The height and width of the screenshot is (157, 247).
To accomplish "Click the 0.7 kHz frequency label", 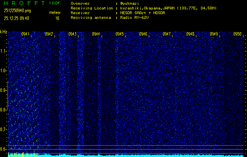I will [4, 130].
